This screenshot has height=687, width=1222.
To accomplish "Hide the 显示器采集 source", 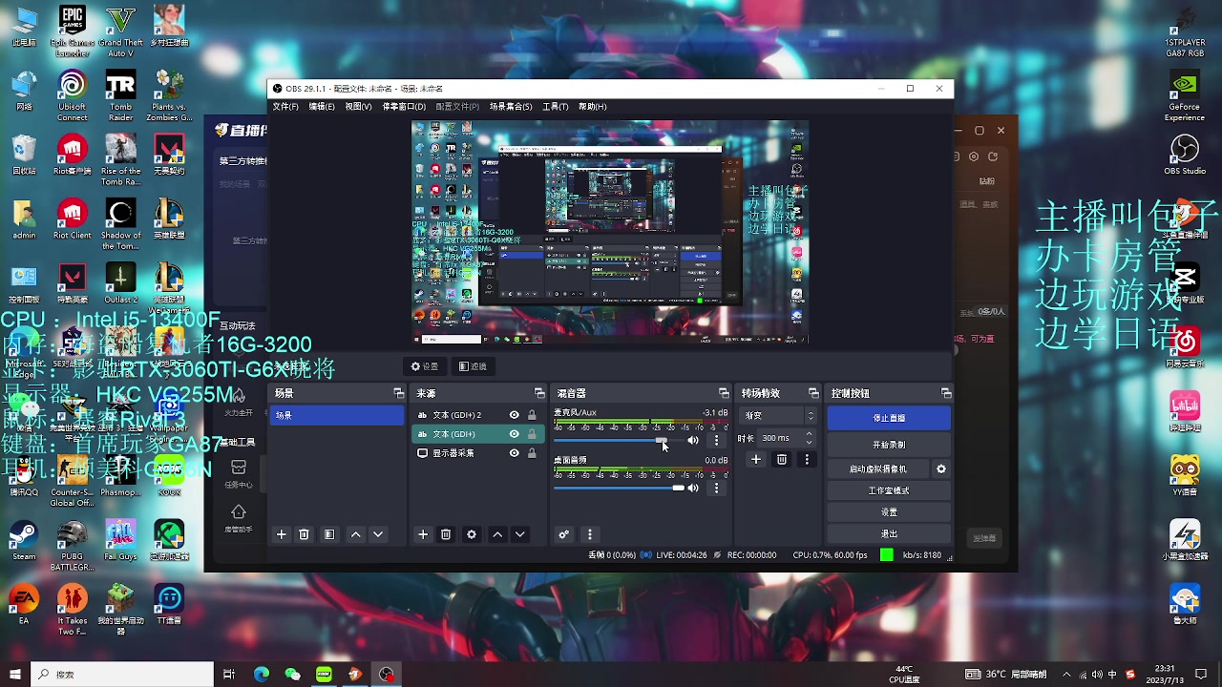I will pyautogui.click(x=515, y=453).
